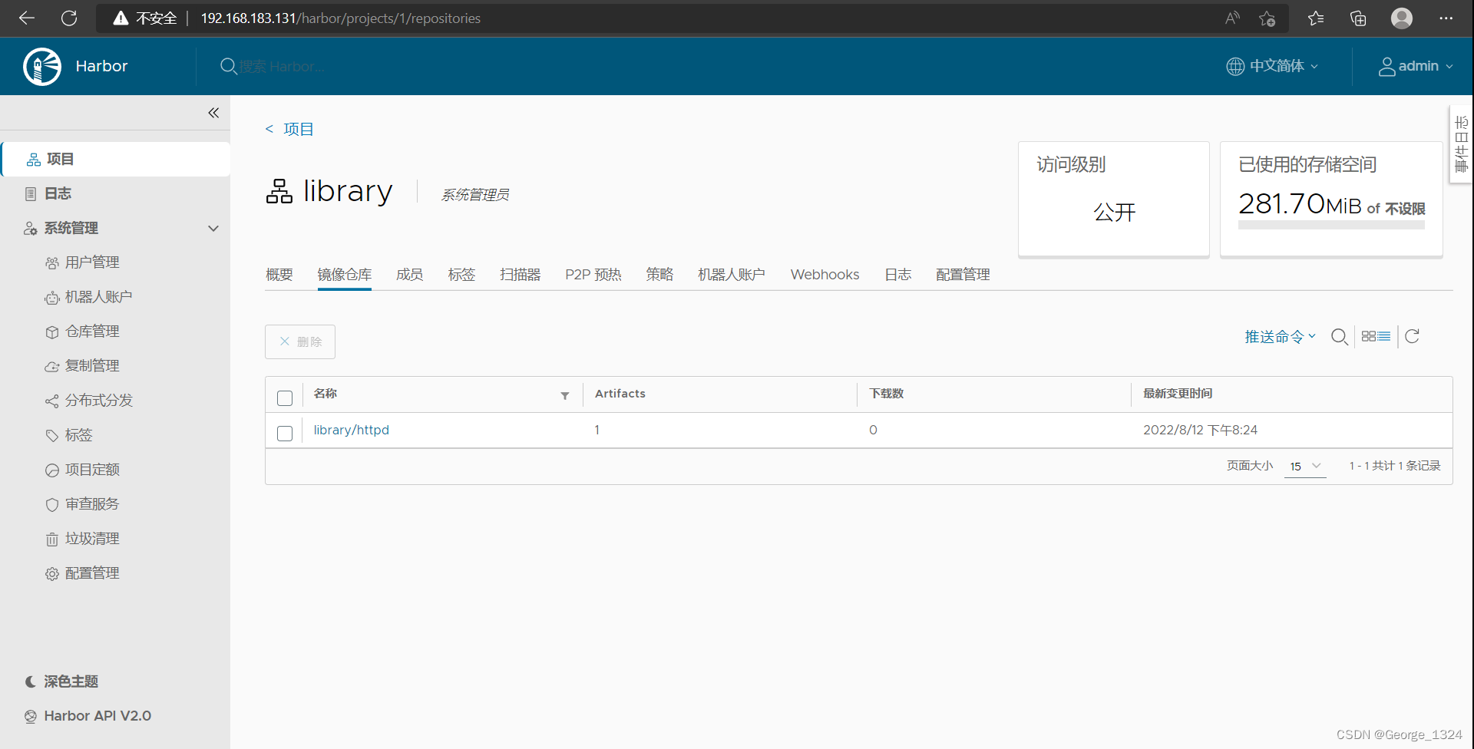Refresh the repository list
Image resolution: width=1474 pixels, height=749 pixels.
pos(1412,336)
